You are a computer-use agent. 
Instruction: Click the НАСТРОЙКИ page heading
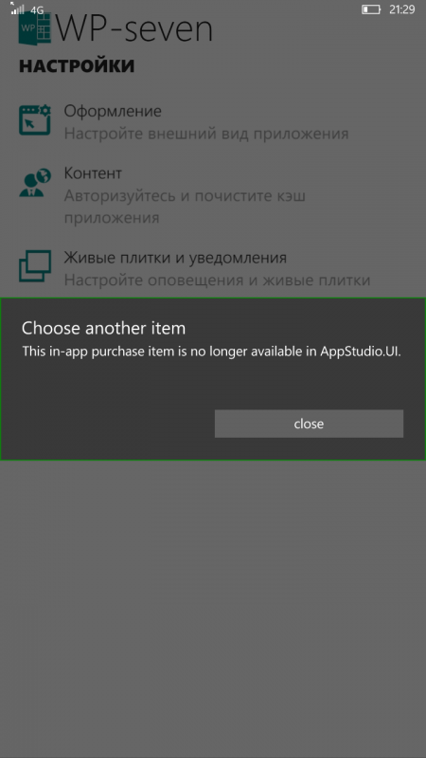coord(77,66)
